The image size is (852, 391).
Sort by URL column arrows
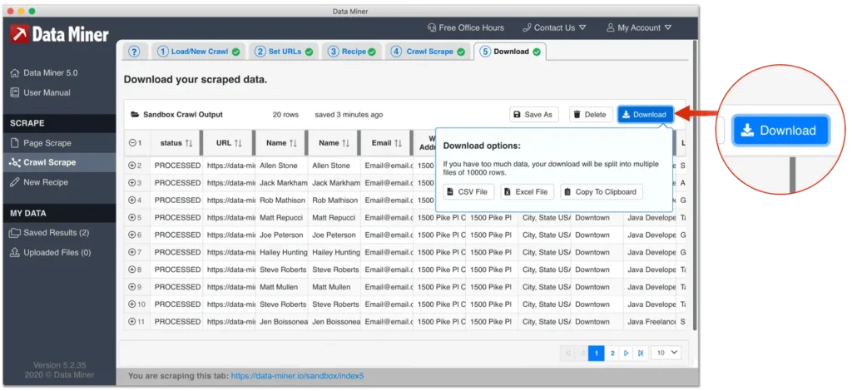pyautogui.click(x=238, y=143)
